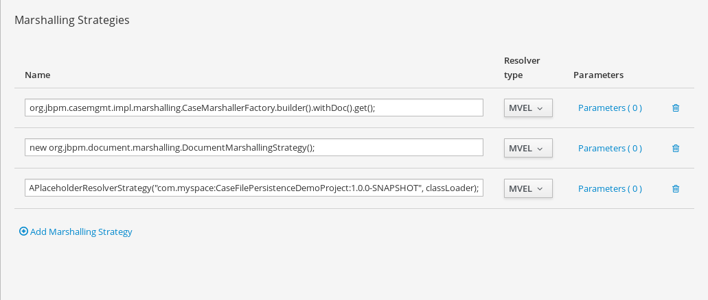
Task: Click the Name column header
Action: coord(37,75)
